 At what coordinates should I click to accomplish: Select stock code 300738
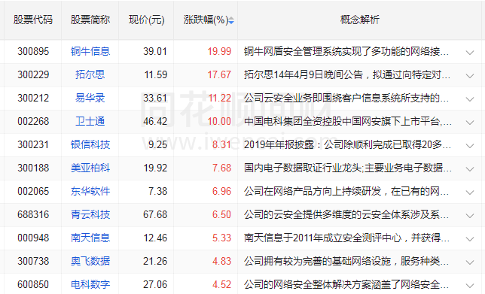[x=33, y=261]
